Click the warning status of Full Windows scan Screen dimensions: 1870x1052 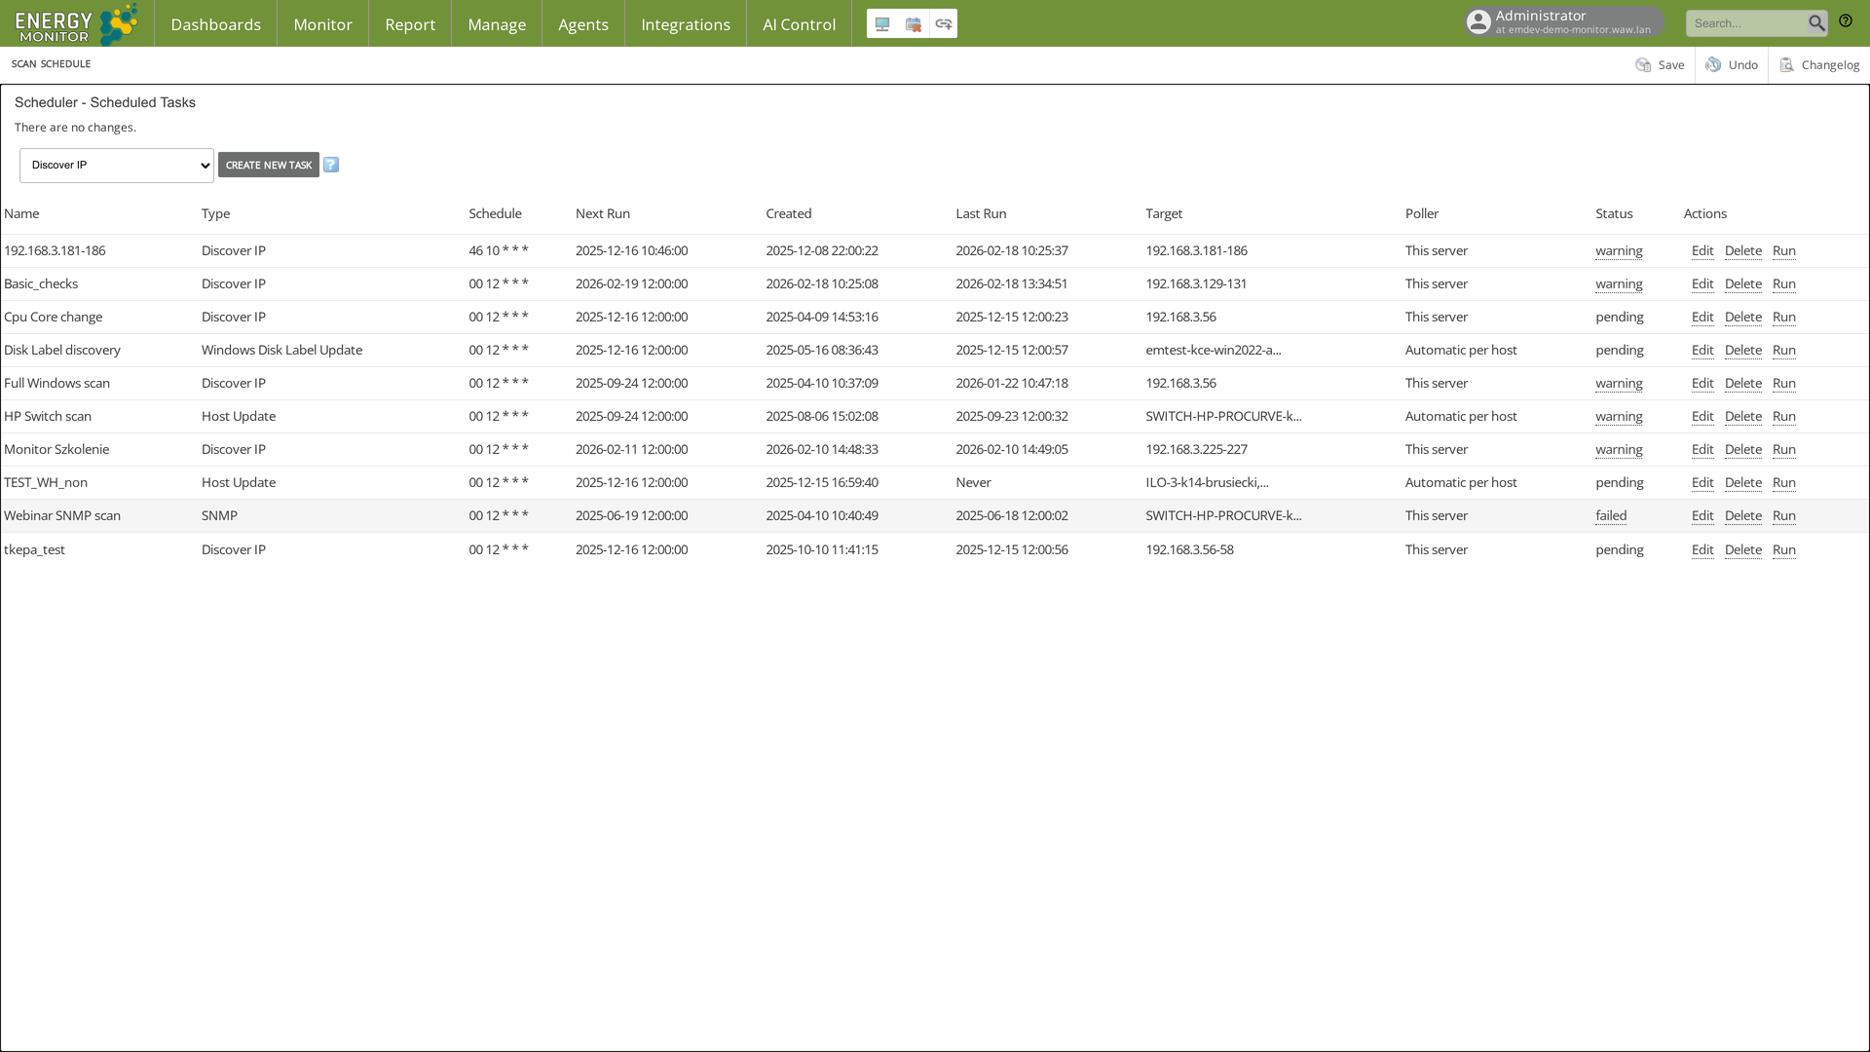tap(1619, 384)
